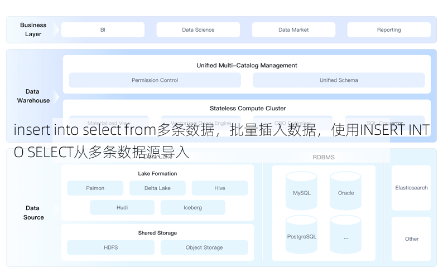The height and width of the screenshot is (273, 443).
Task: Click the ellipsis database cylinder
Action: pyautogui.click(x=345, y=235)
